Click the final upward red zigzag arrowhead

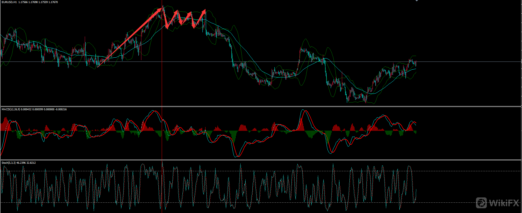click(x=204, y=12)
